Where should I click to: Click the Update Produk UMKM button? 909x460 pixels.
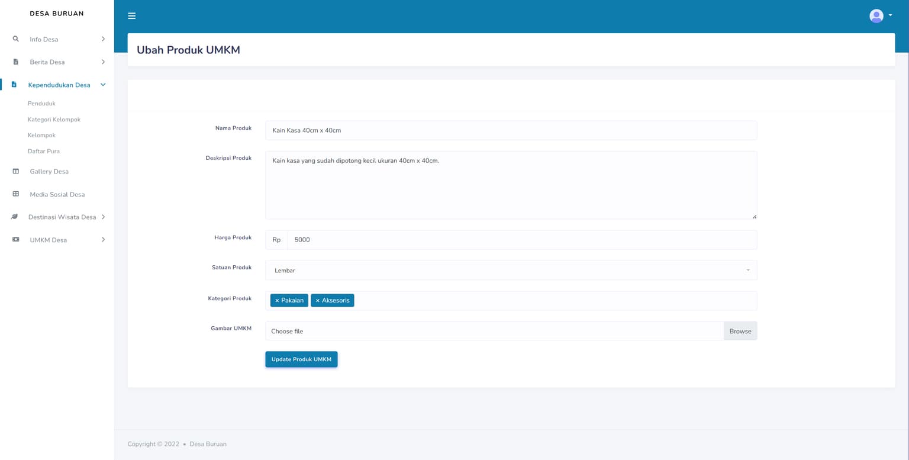pyautogui.click(x=301, y=359)
